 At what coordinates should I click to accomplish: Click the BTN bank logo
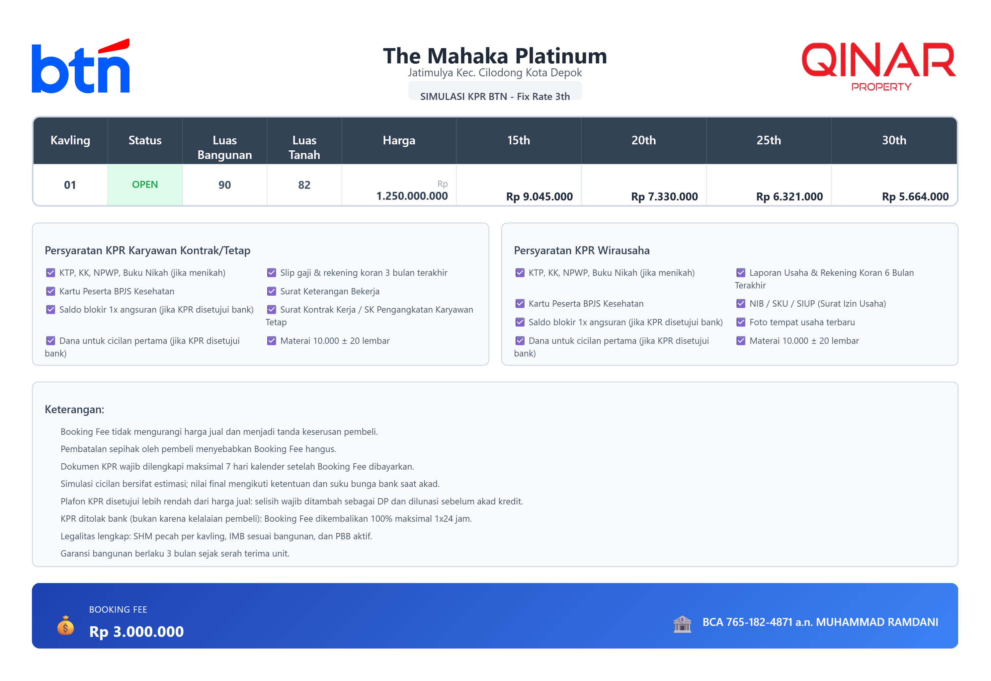(81, 66)
